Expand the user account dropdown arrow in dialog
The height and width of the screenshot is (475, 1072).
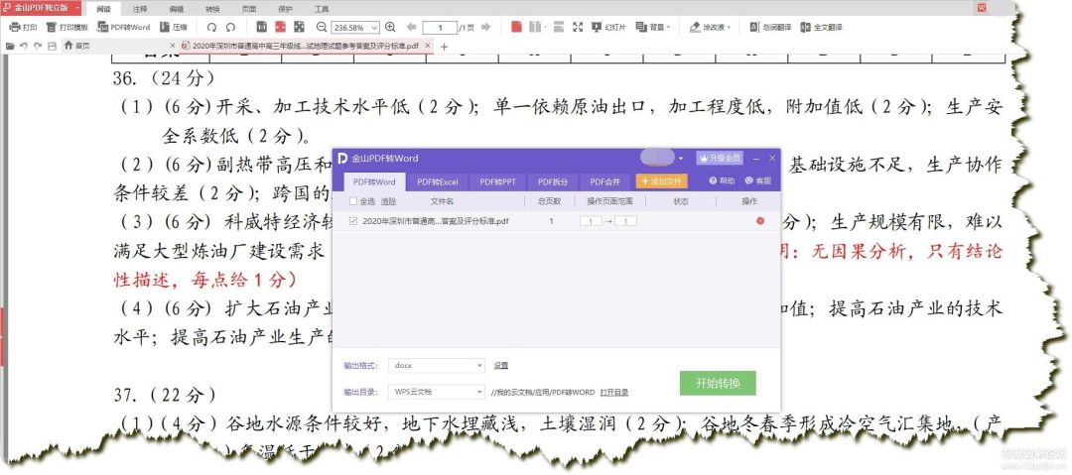680,159
